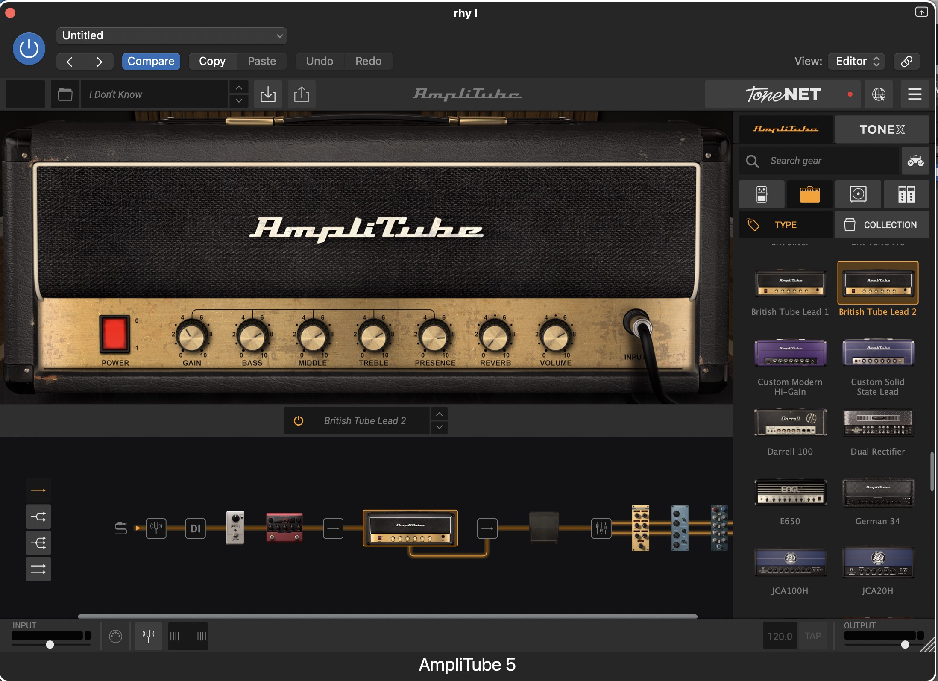Click the TREBLE knob

pyautogui.click(x=373, y=337)
